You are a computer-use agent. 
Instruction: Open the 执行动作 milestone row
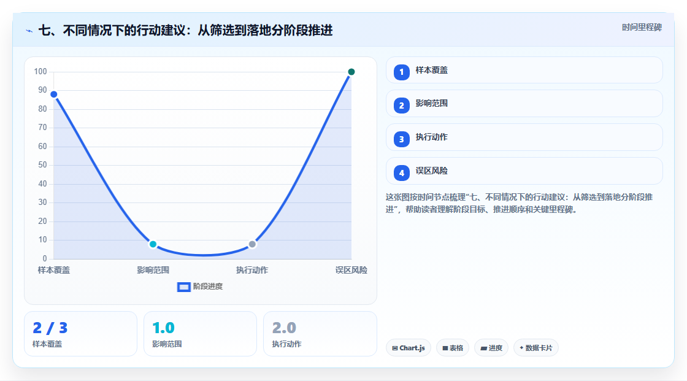pyautogui.click(x=524, y=137)
